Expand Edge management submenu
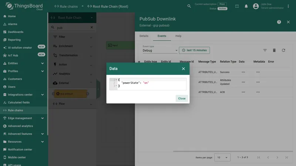The width and height of the screenshot is (296, 166). click(x=43, y=118)
